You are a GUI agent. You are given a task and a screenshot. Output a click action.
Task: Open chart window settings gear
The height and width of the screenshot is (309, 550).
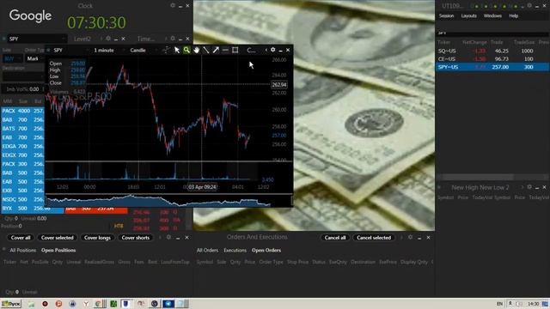click(273, 50)
